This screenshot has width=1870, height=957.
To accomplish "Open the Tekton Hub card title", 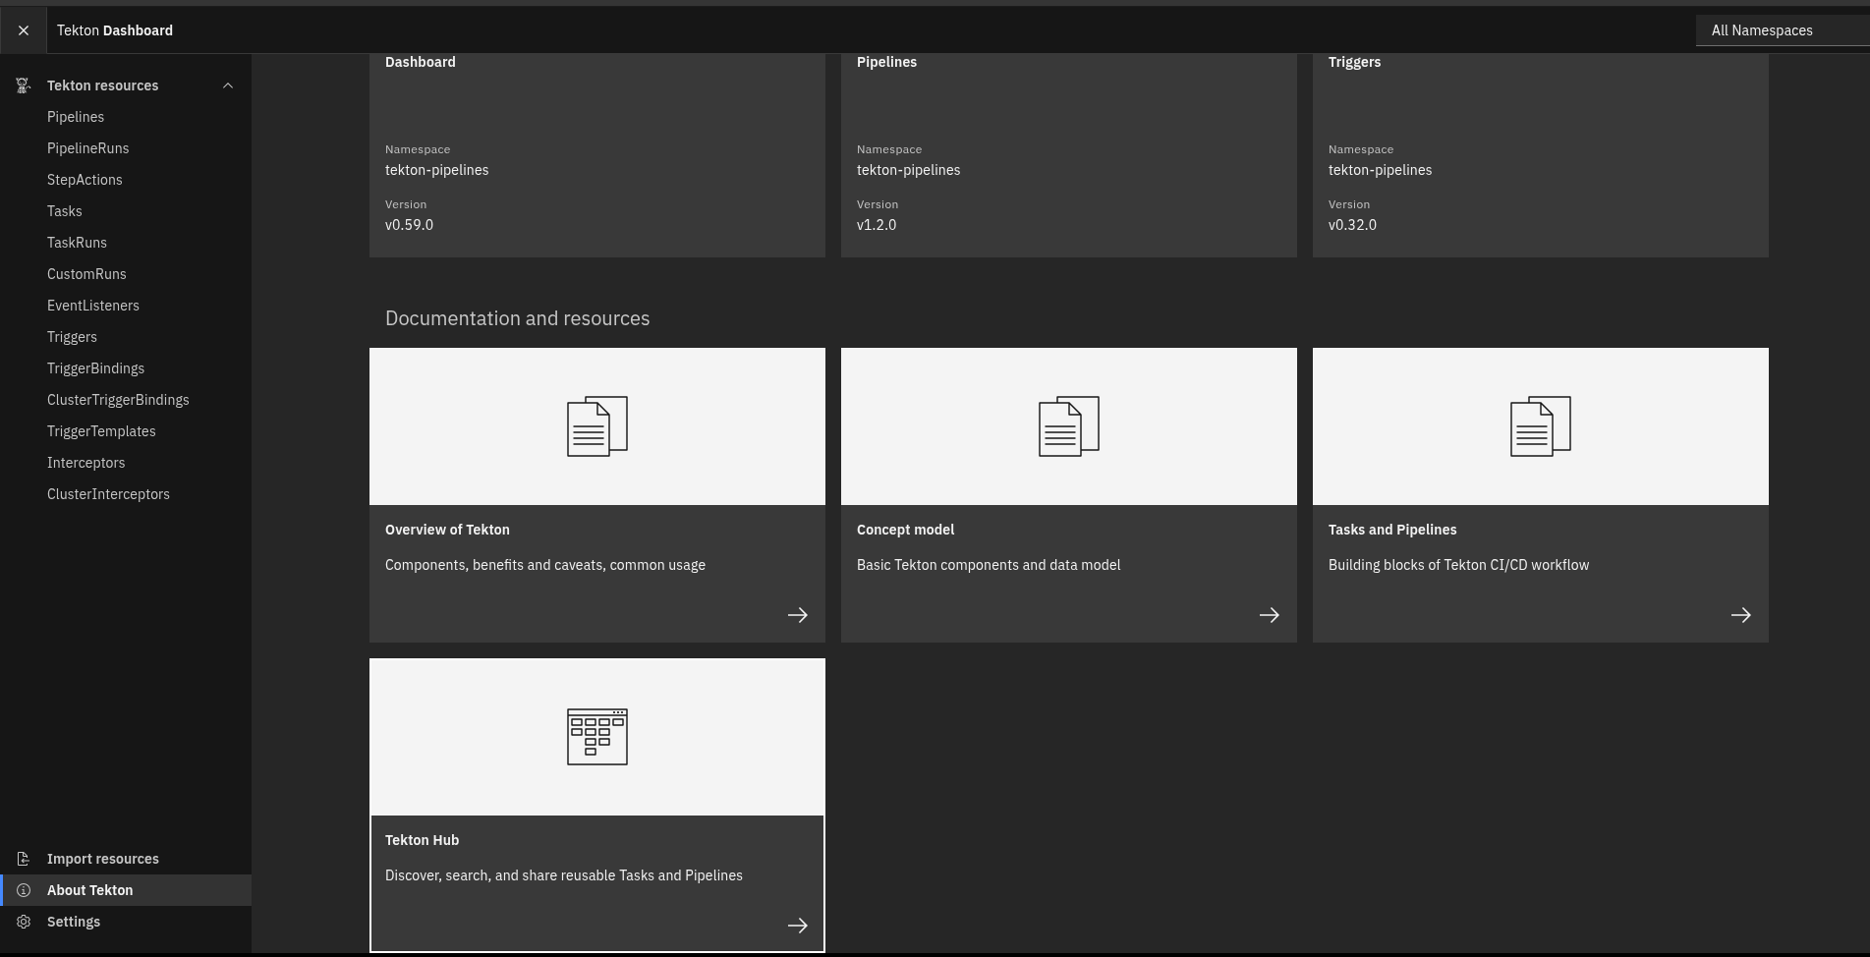I will tap(422, 840).
